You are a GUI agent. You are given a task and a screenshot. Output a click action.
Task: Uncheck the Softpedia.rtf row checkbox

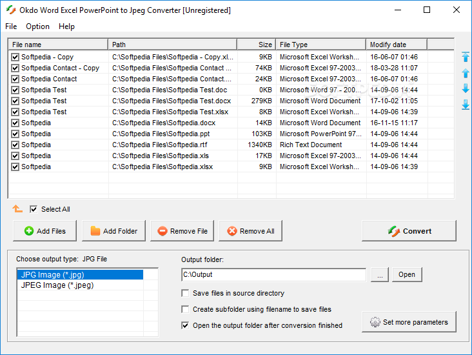15,145
